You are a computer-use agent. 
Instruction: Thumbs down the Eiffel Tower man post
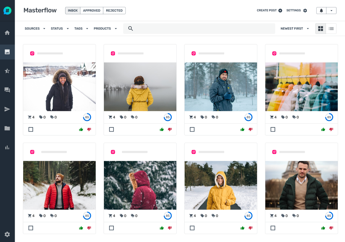pyautogui.click(x=331, y=228)
